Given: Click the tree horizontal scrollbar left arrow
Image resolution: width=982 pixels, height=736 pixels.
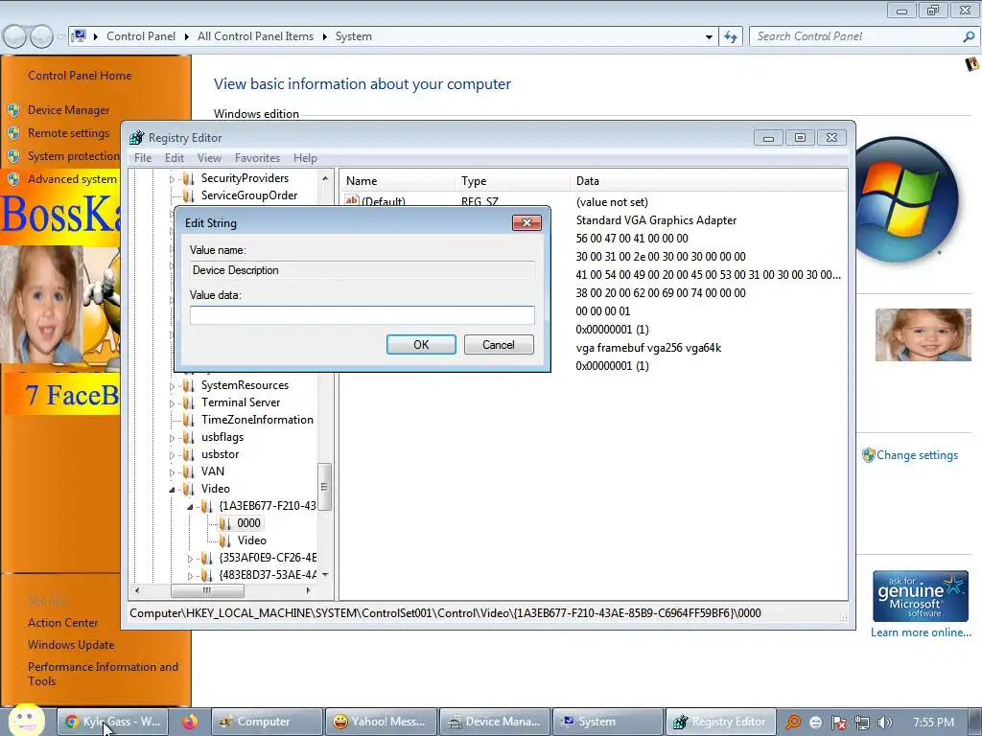Looking at the screenshot, I should tap(137, 590).
